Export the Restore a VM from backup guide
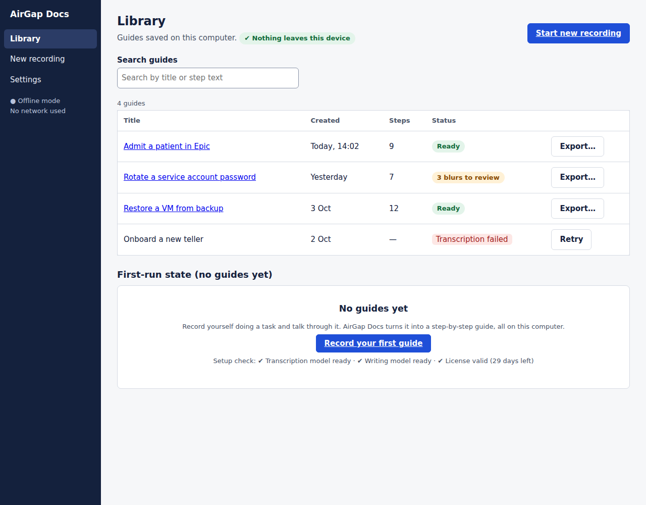 [x=577, y=209]
